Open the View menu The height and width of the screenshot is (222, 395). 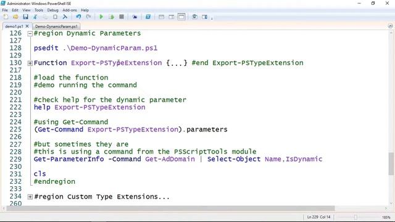click(26, 10)
